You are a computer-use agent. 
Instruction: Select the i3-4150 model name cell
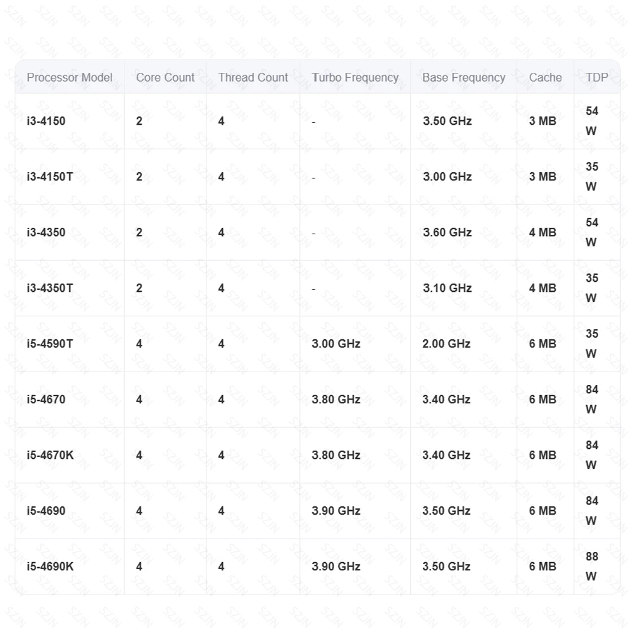coord(46,121)
